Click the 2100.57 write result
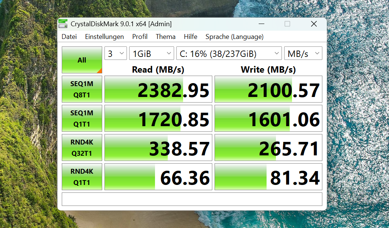 pyautogui.click(x=268, y=89)
